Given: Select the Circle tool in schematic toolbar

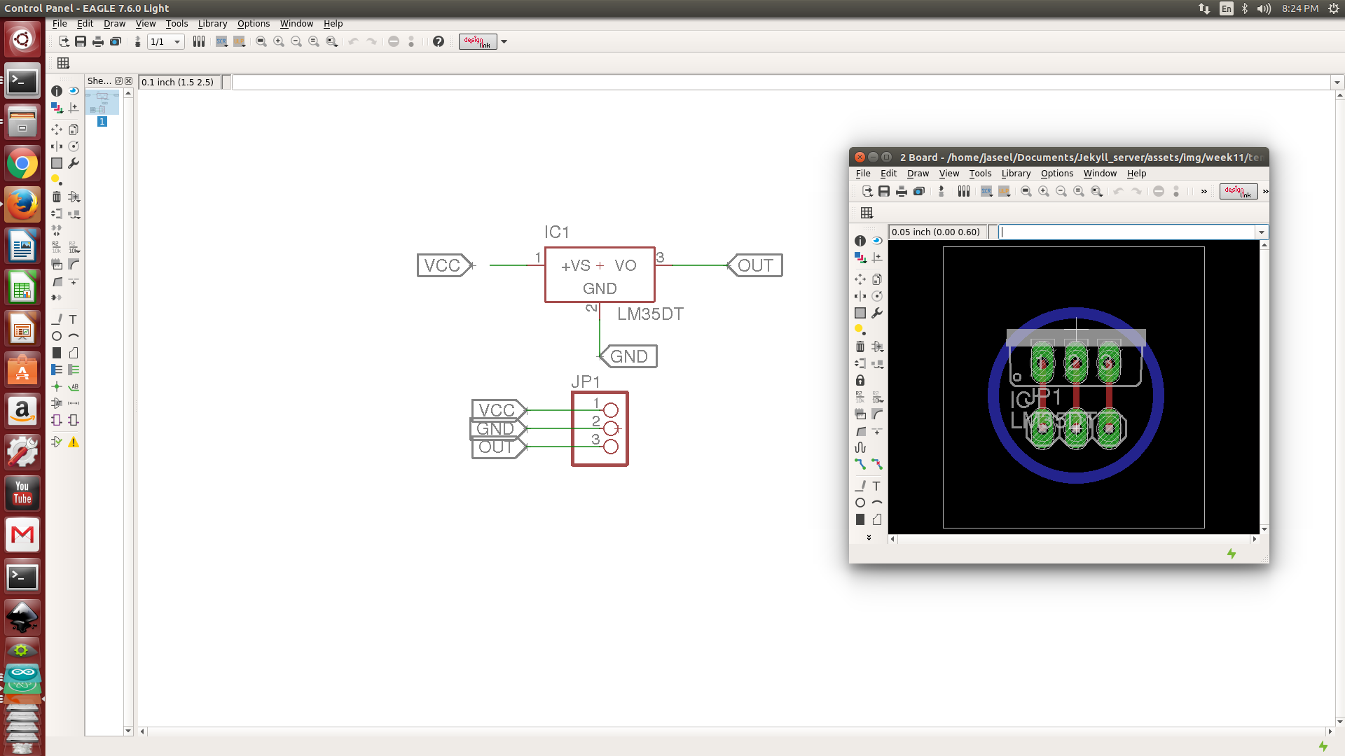Looking at the screenshot, I should 57,336.
